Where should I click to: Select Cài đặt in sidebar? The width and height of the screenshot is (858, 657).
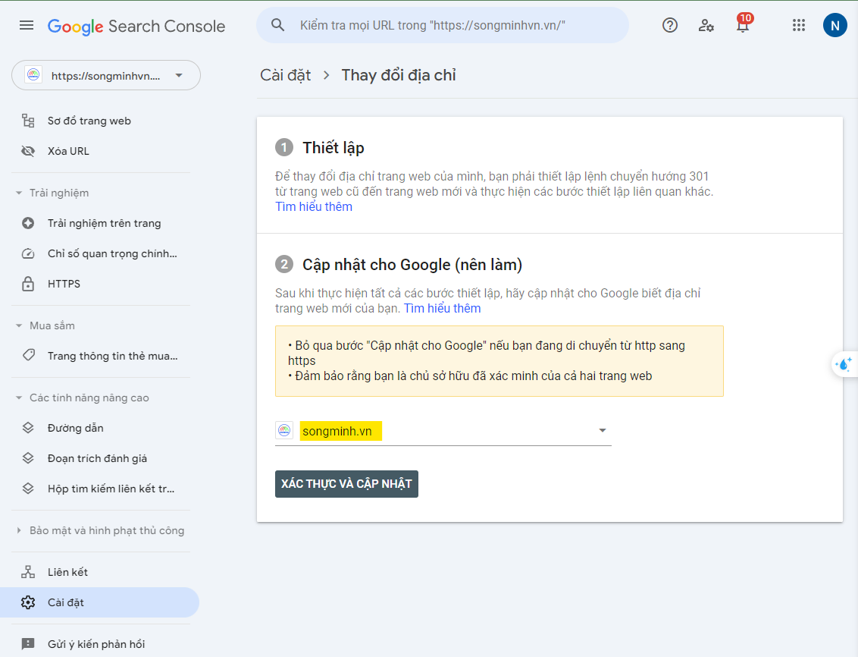[99, 602]
